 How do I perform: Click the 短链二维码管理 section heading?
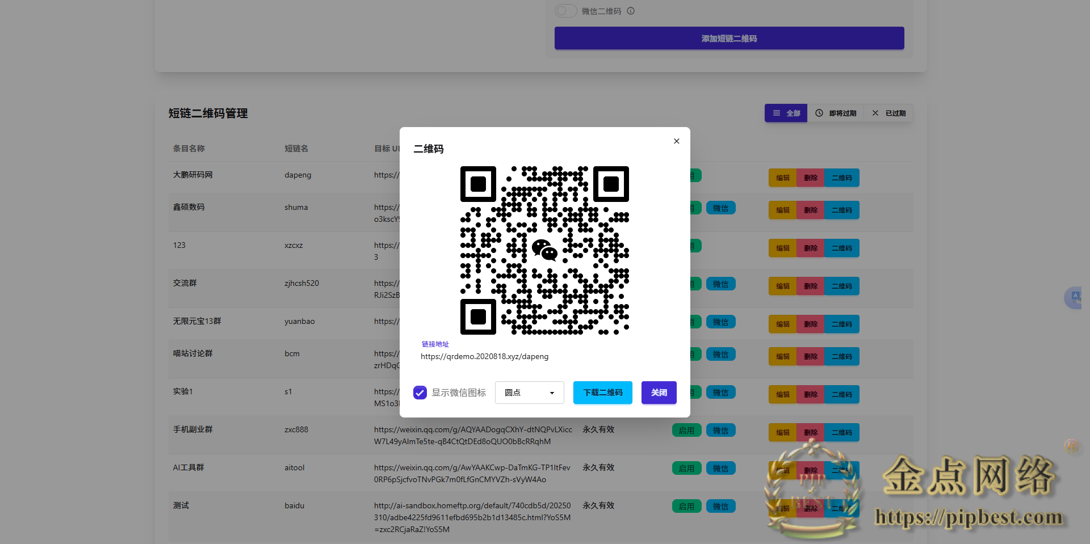point(208,113)
